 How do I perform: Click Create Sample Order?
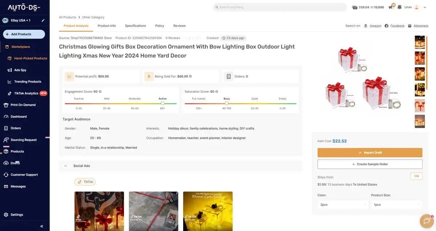click(370, 164)
